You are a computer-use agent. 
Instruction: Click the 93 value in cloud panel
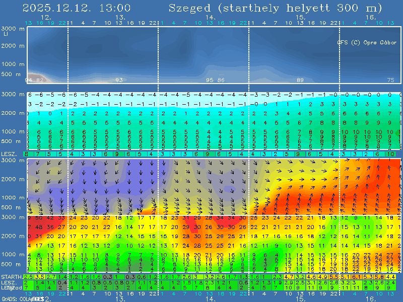[x=119, y=80]
